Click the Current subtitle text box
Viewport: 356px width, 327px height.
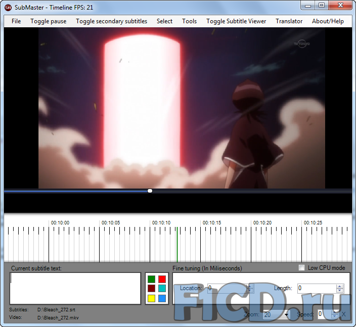pyautogui.click(x=75, y=289)
